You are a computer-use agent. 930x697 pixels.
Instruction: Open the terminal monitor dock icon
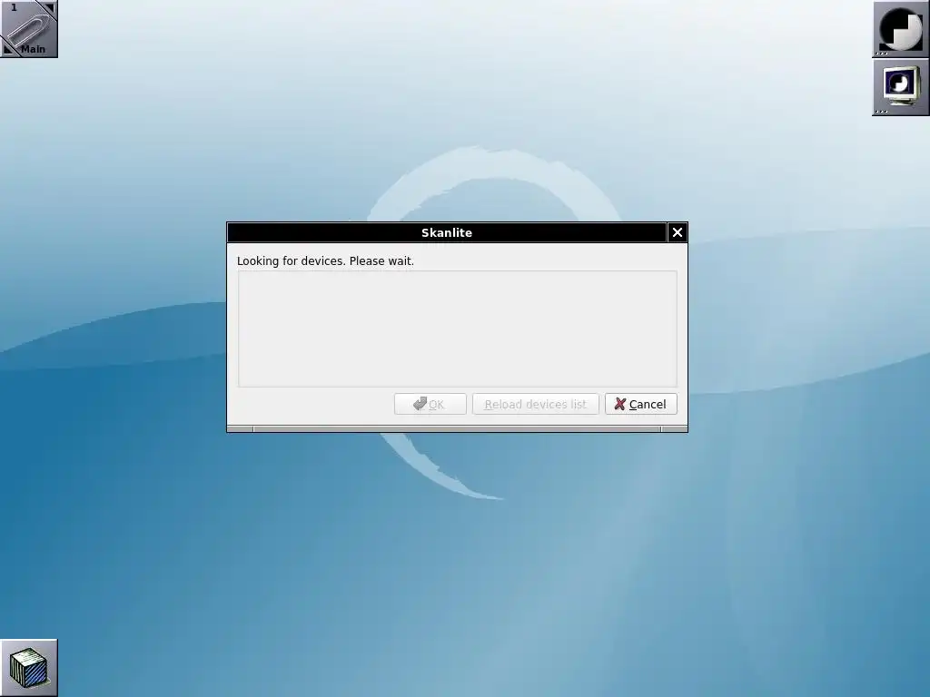click(x=900, y=86)
